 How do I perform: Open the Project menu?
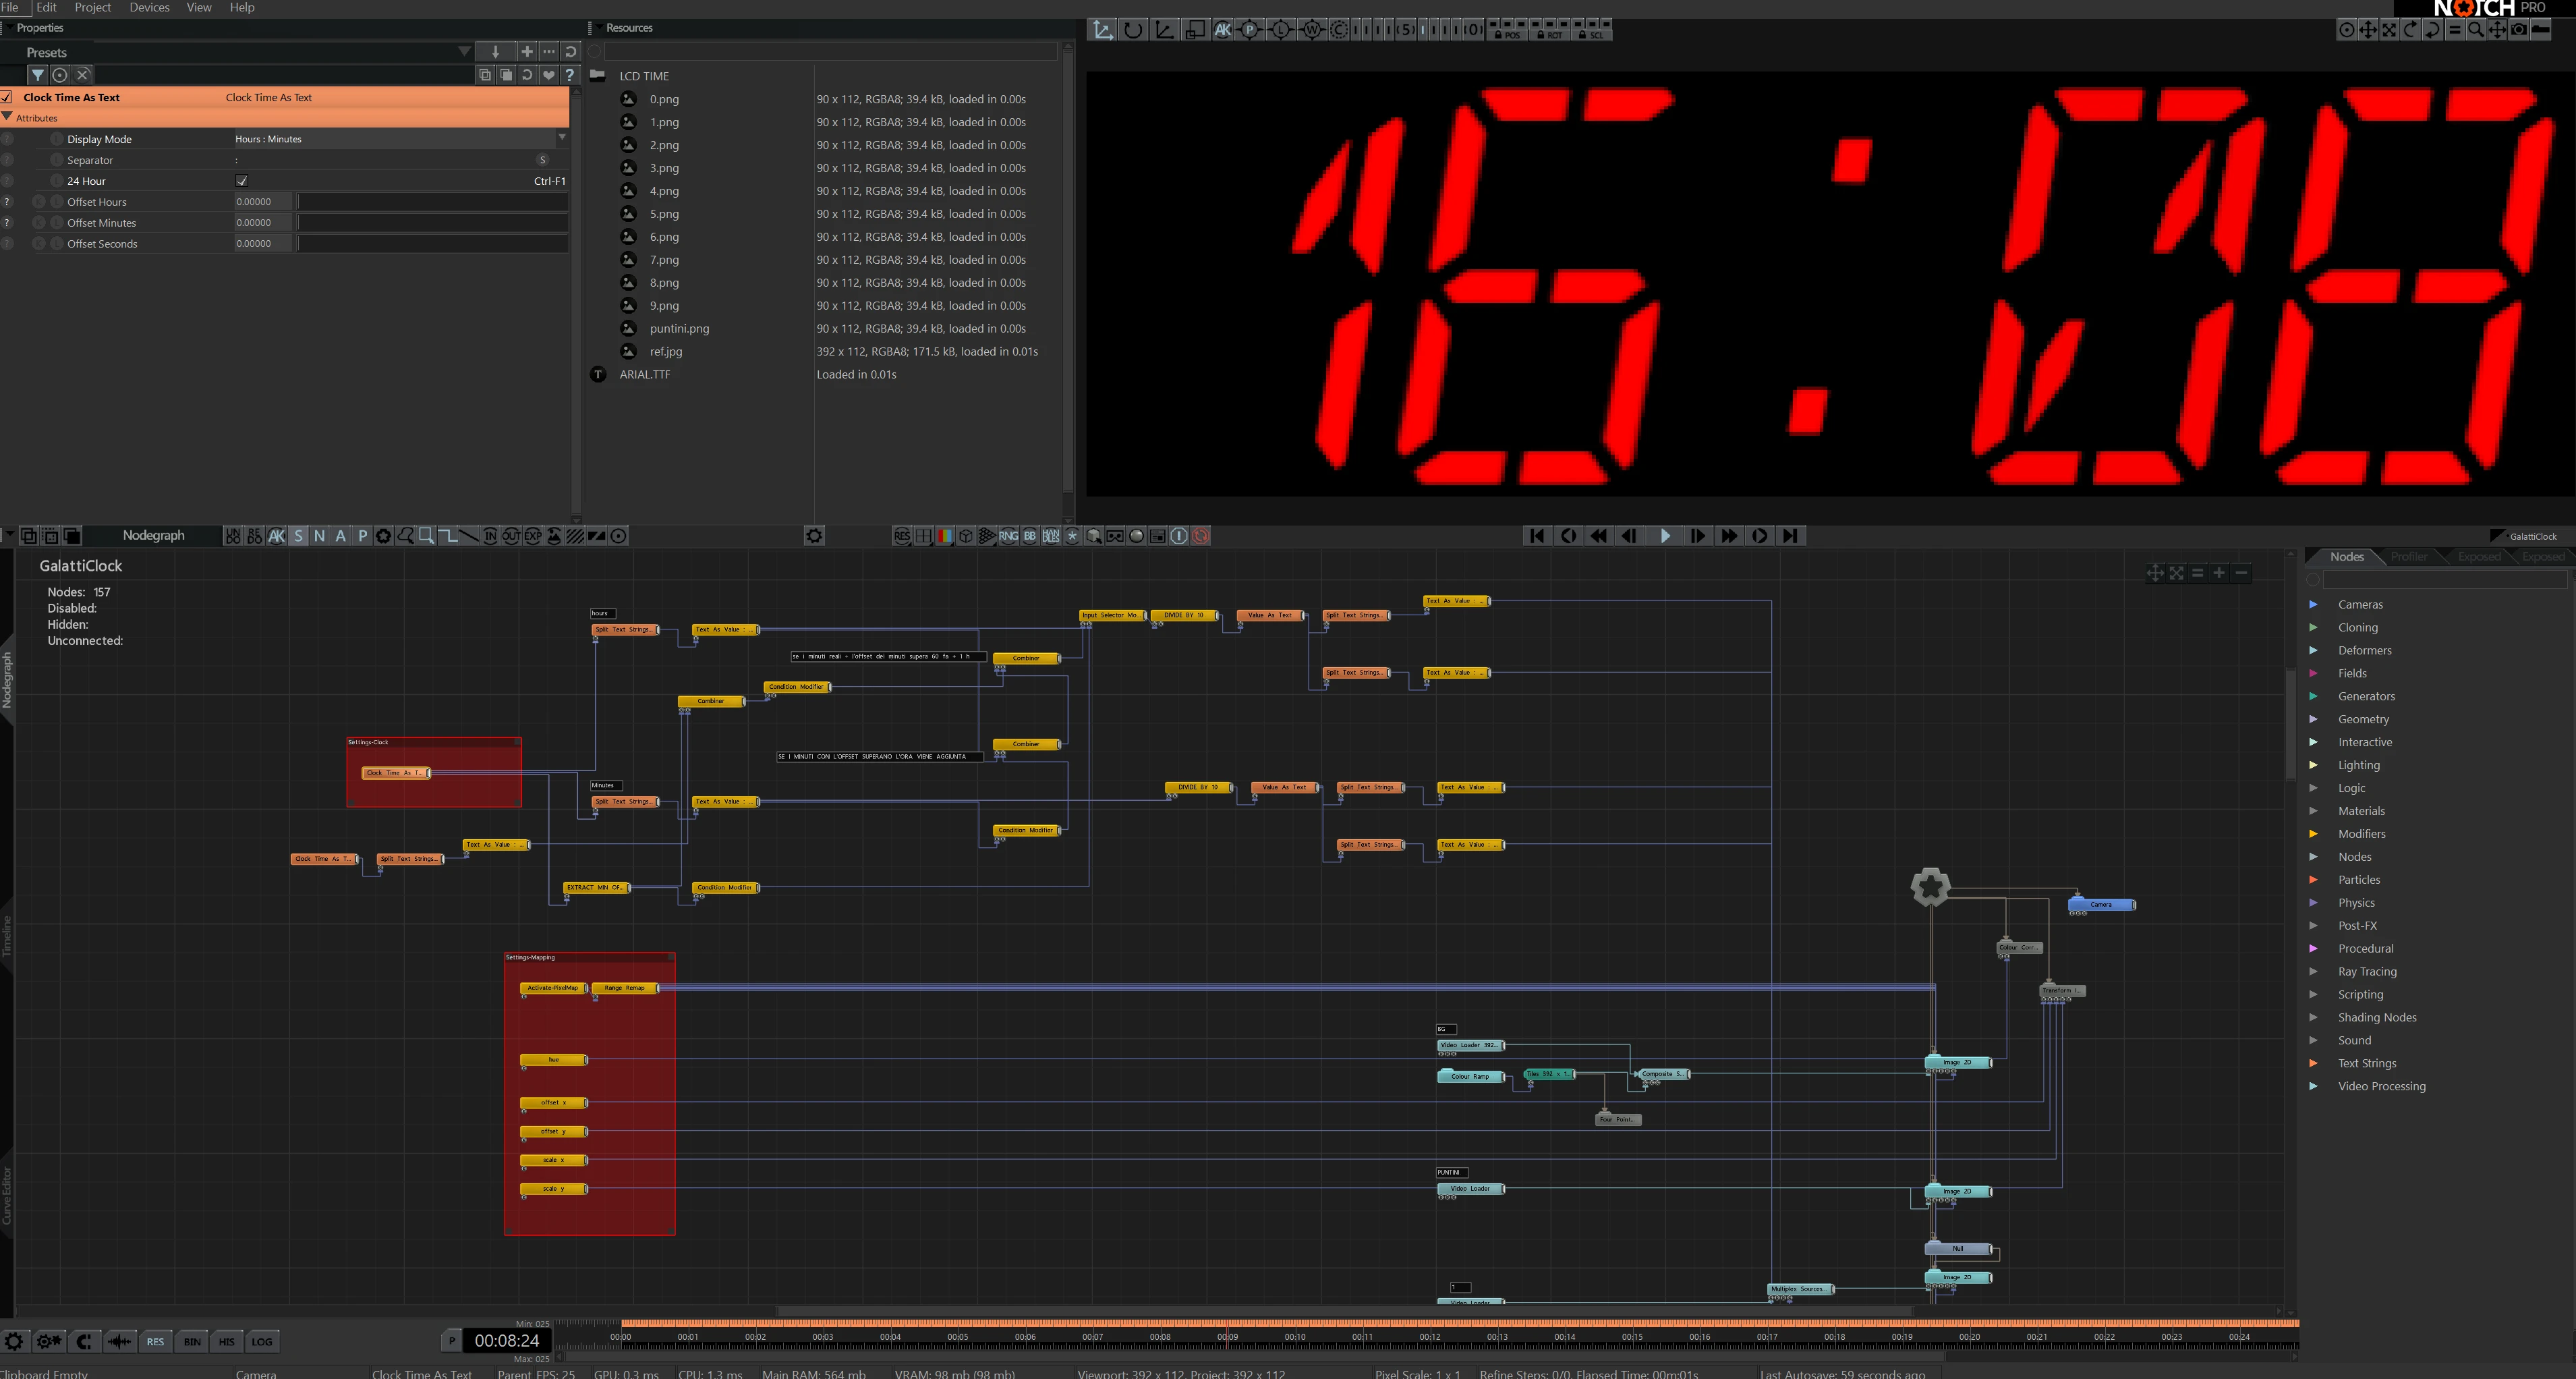[x=93, y=7]
